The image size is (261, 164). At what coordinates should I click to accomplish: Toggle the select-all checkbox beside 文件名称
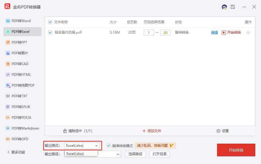50,22
